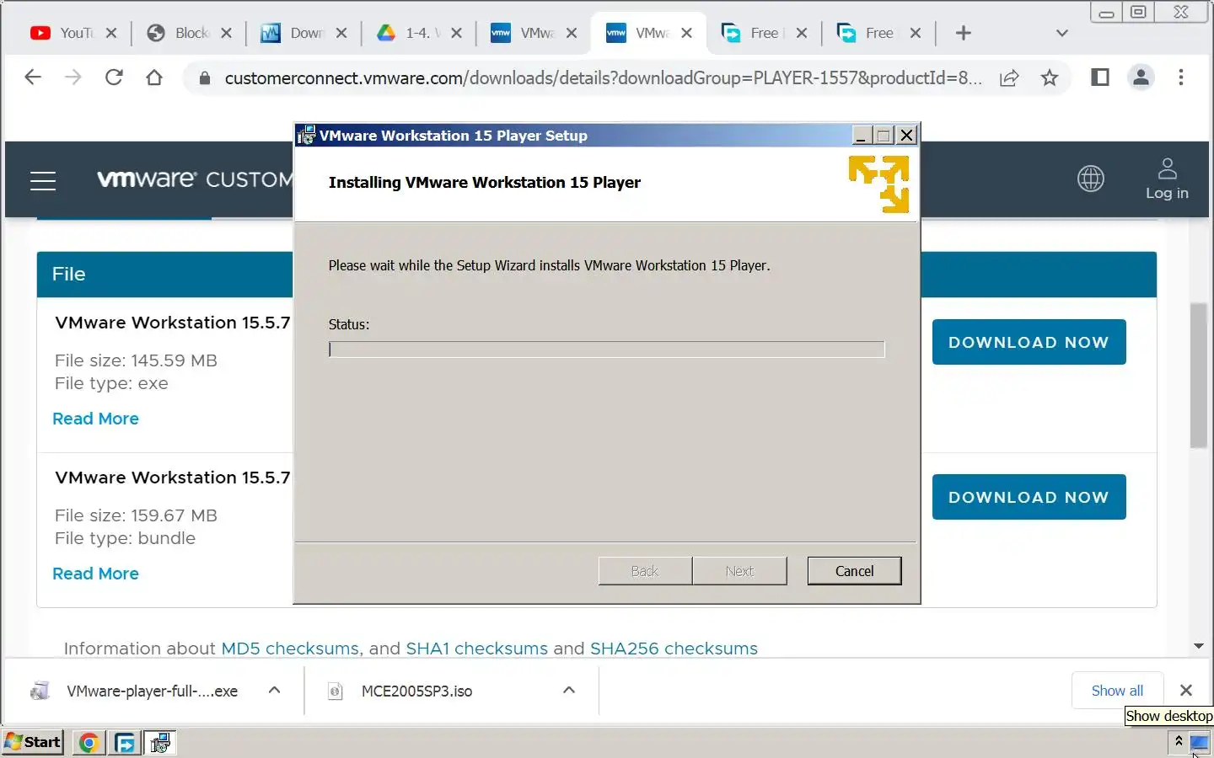Reload the current page
The image size is (1214, 758).
pyautogui.click(x=114, y=77)
